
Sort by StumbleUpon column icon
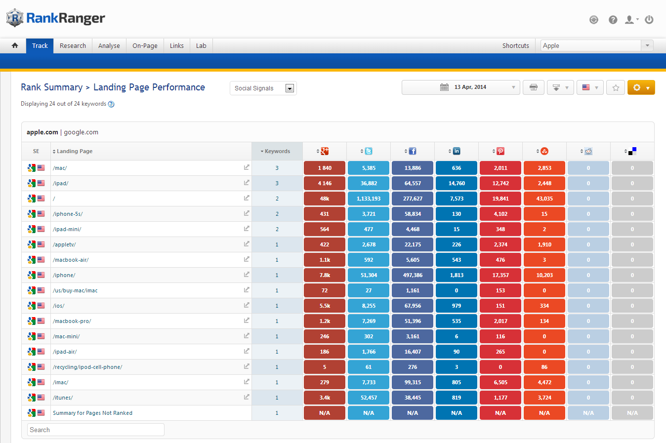(x=544, y=151)
